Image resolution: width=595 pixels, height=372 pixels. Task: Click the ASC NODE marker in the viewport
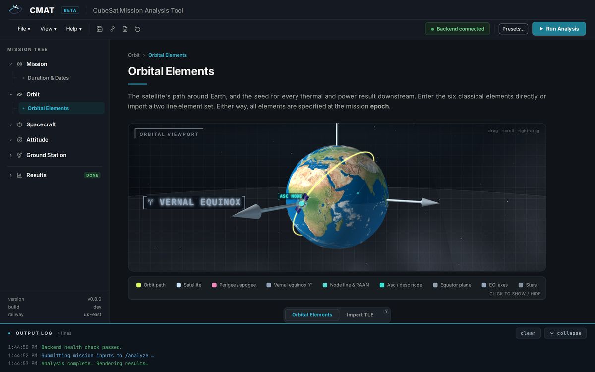291,196
